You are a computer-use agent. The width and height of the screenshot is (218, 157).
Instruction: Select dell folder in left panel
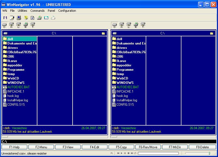click(20, 39)
